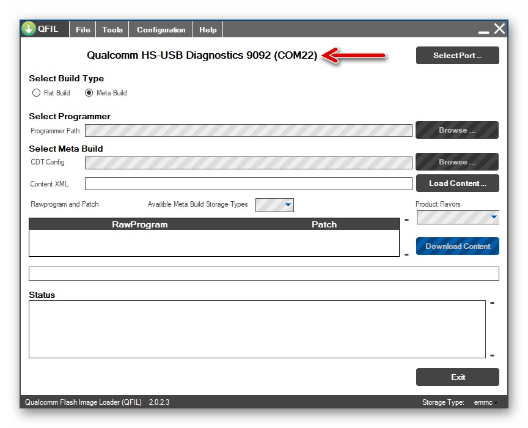Open the Product Flavors dropdown
This screenshot has height=428, width=528.
tap(458, 218)
